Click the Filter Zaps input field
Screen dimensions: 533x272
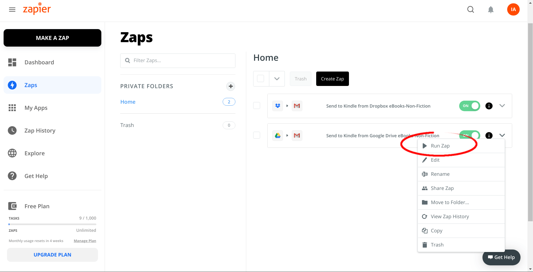click(x=178, y=60)
